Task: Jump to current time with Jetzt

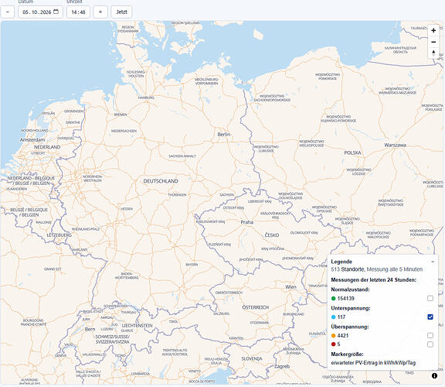Action: [x=121, y=12]
